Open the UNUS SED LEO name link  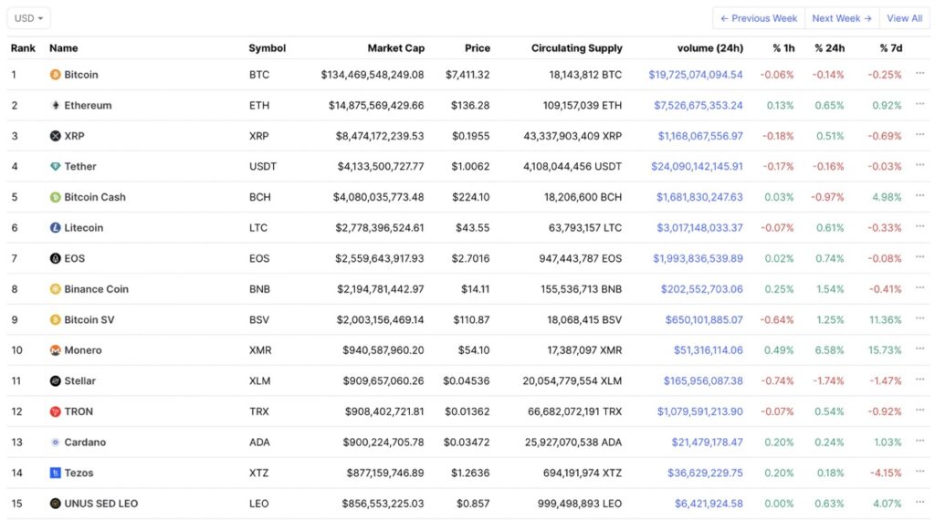pyautogui.click(x=100, y=504)
